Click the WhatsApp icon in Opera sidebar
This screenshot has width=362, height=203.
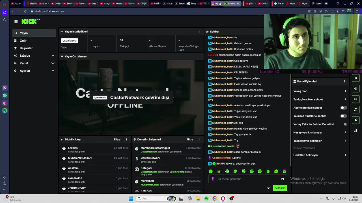click(5, 96)
